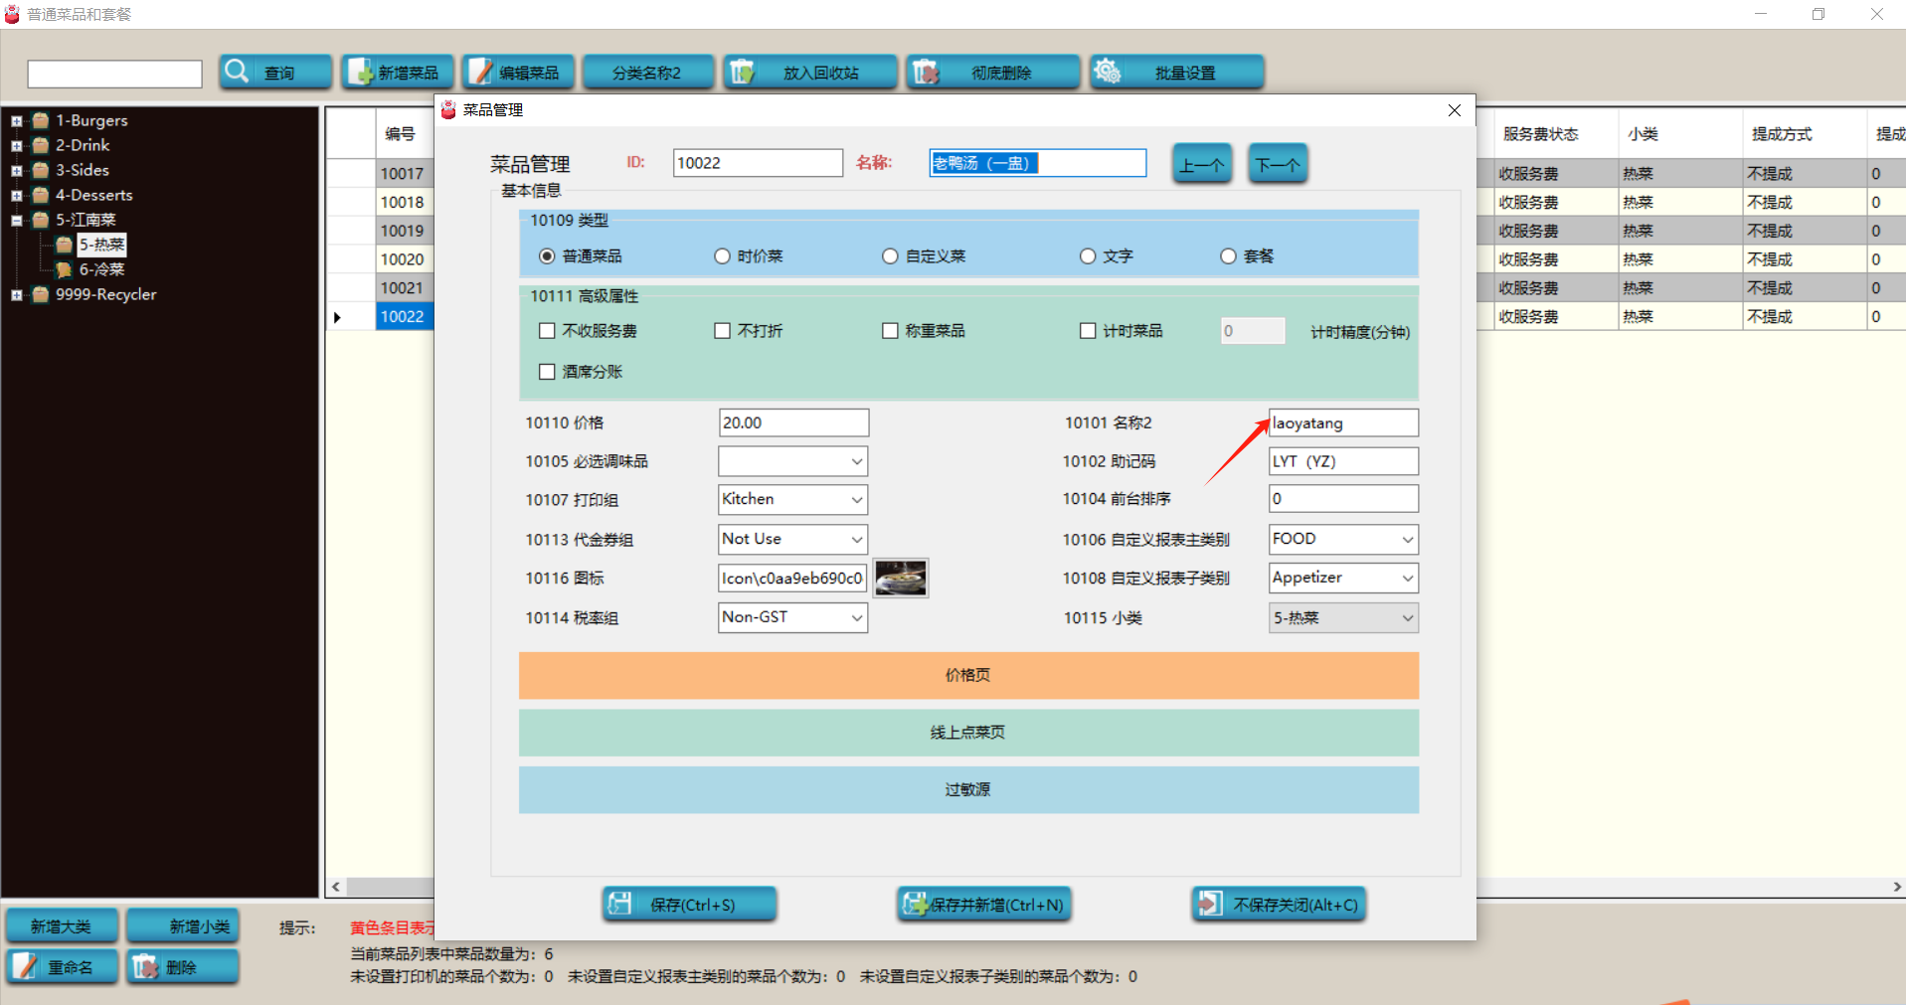
Task: Select the 套餐 radio button
Action: pyautogui.click(x=1228, y=256)
